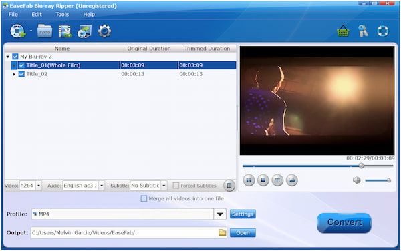401x251 pixels.
Task: Click the shopping basket Buy icon
Action: [343, 31]
